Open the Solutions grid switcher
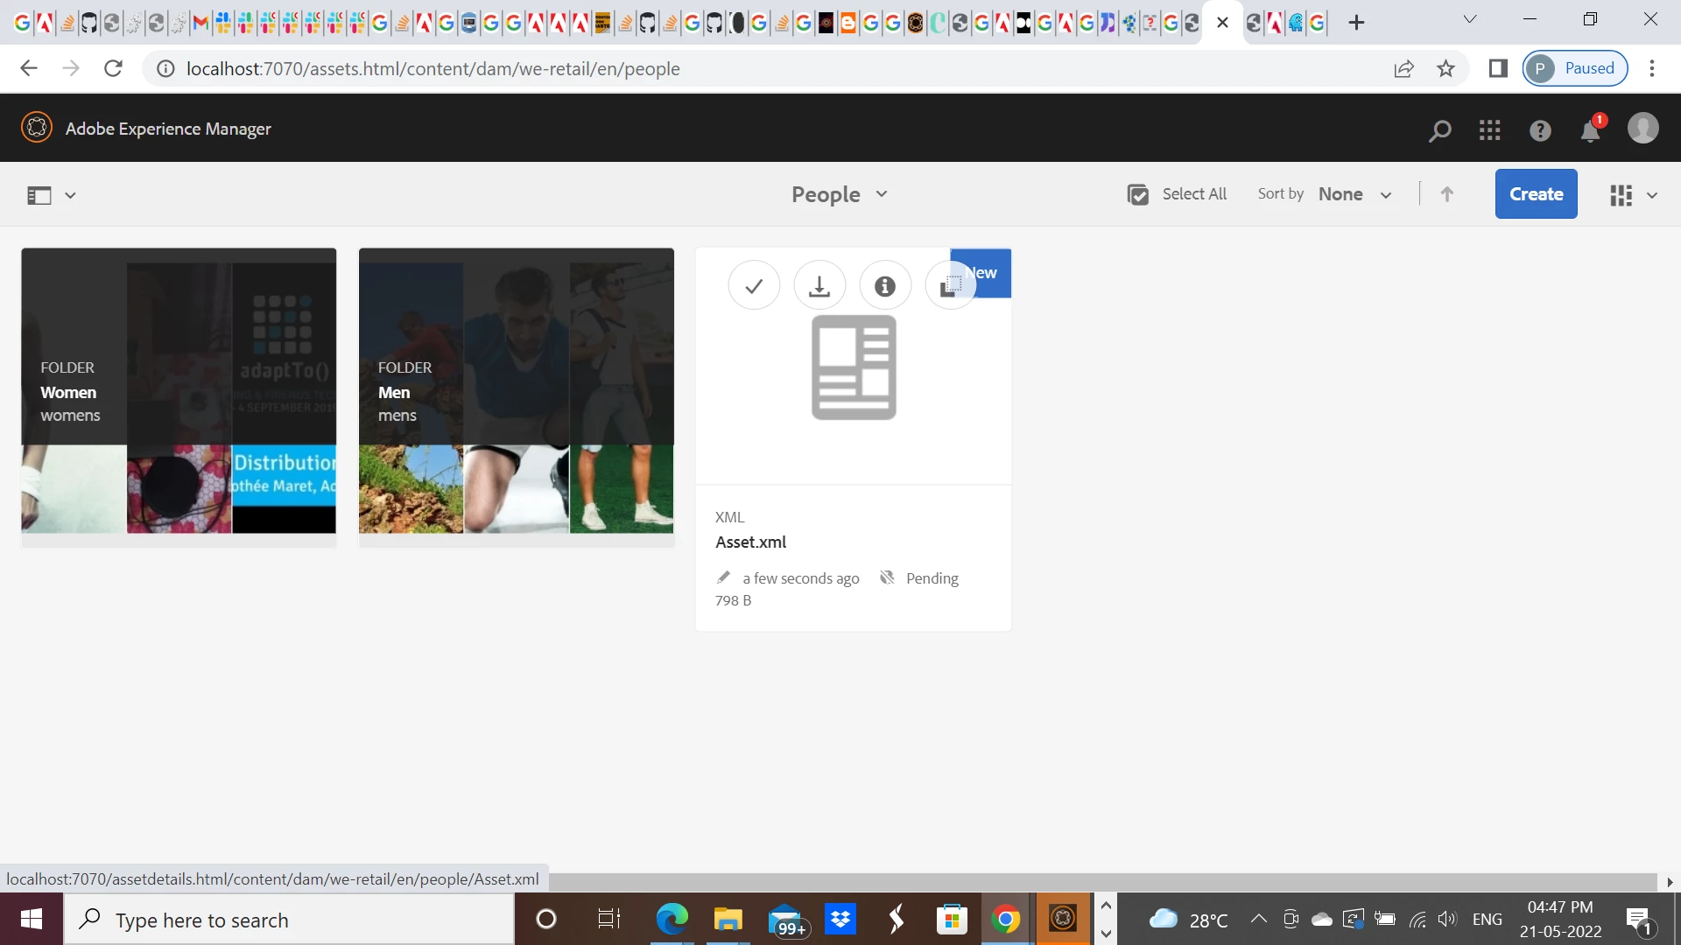Screen dimensions: 1681x945 click(1489, 130)
